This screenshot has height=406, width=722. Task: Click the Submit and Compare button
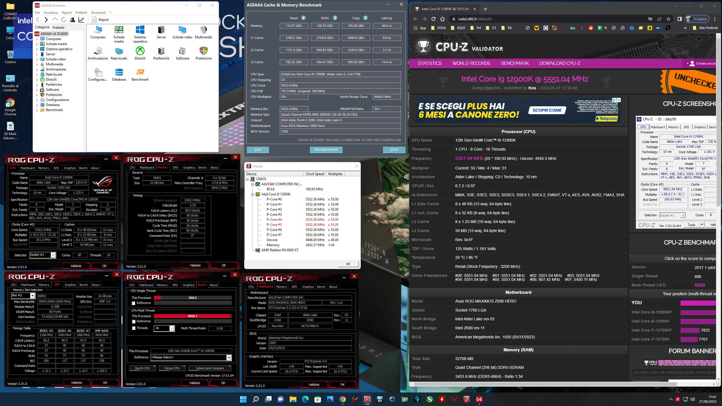[210, 368]
